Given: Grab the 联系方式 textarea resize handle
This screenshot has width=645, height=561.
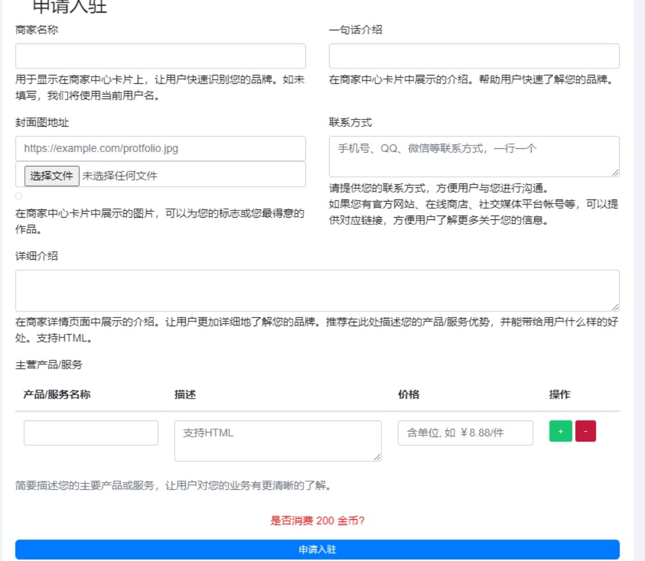Looking at the screenshot, I should click(x=615, y=172).
